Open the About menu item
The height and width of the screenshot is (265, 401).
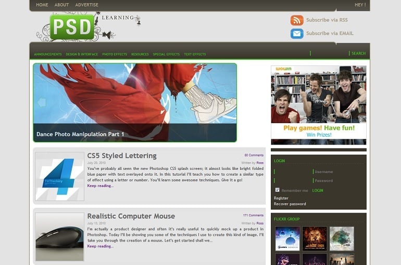pos(61,5)
